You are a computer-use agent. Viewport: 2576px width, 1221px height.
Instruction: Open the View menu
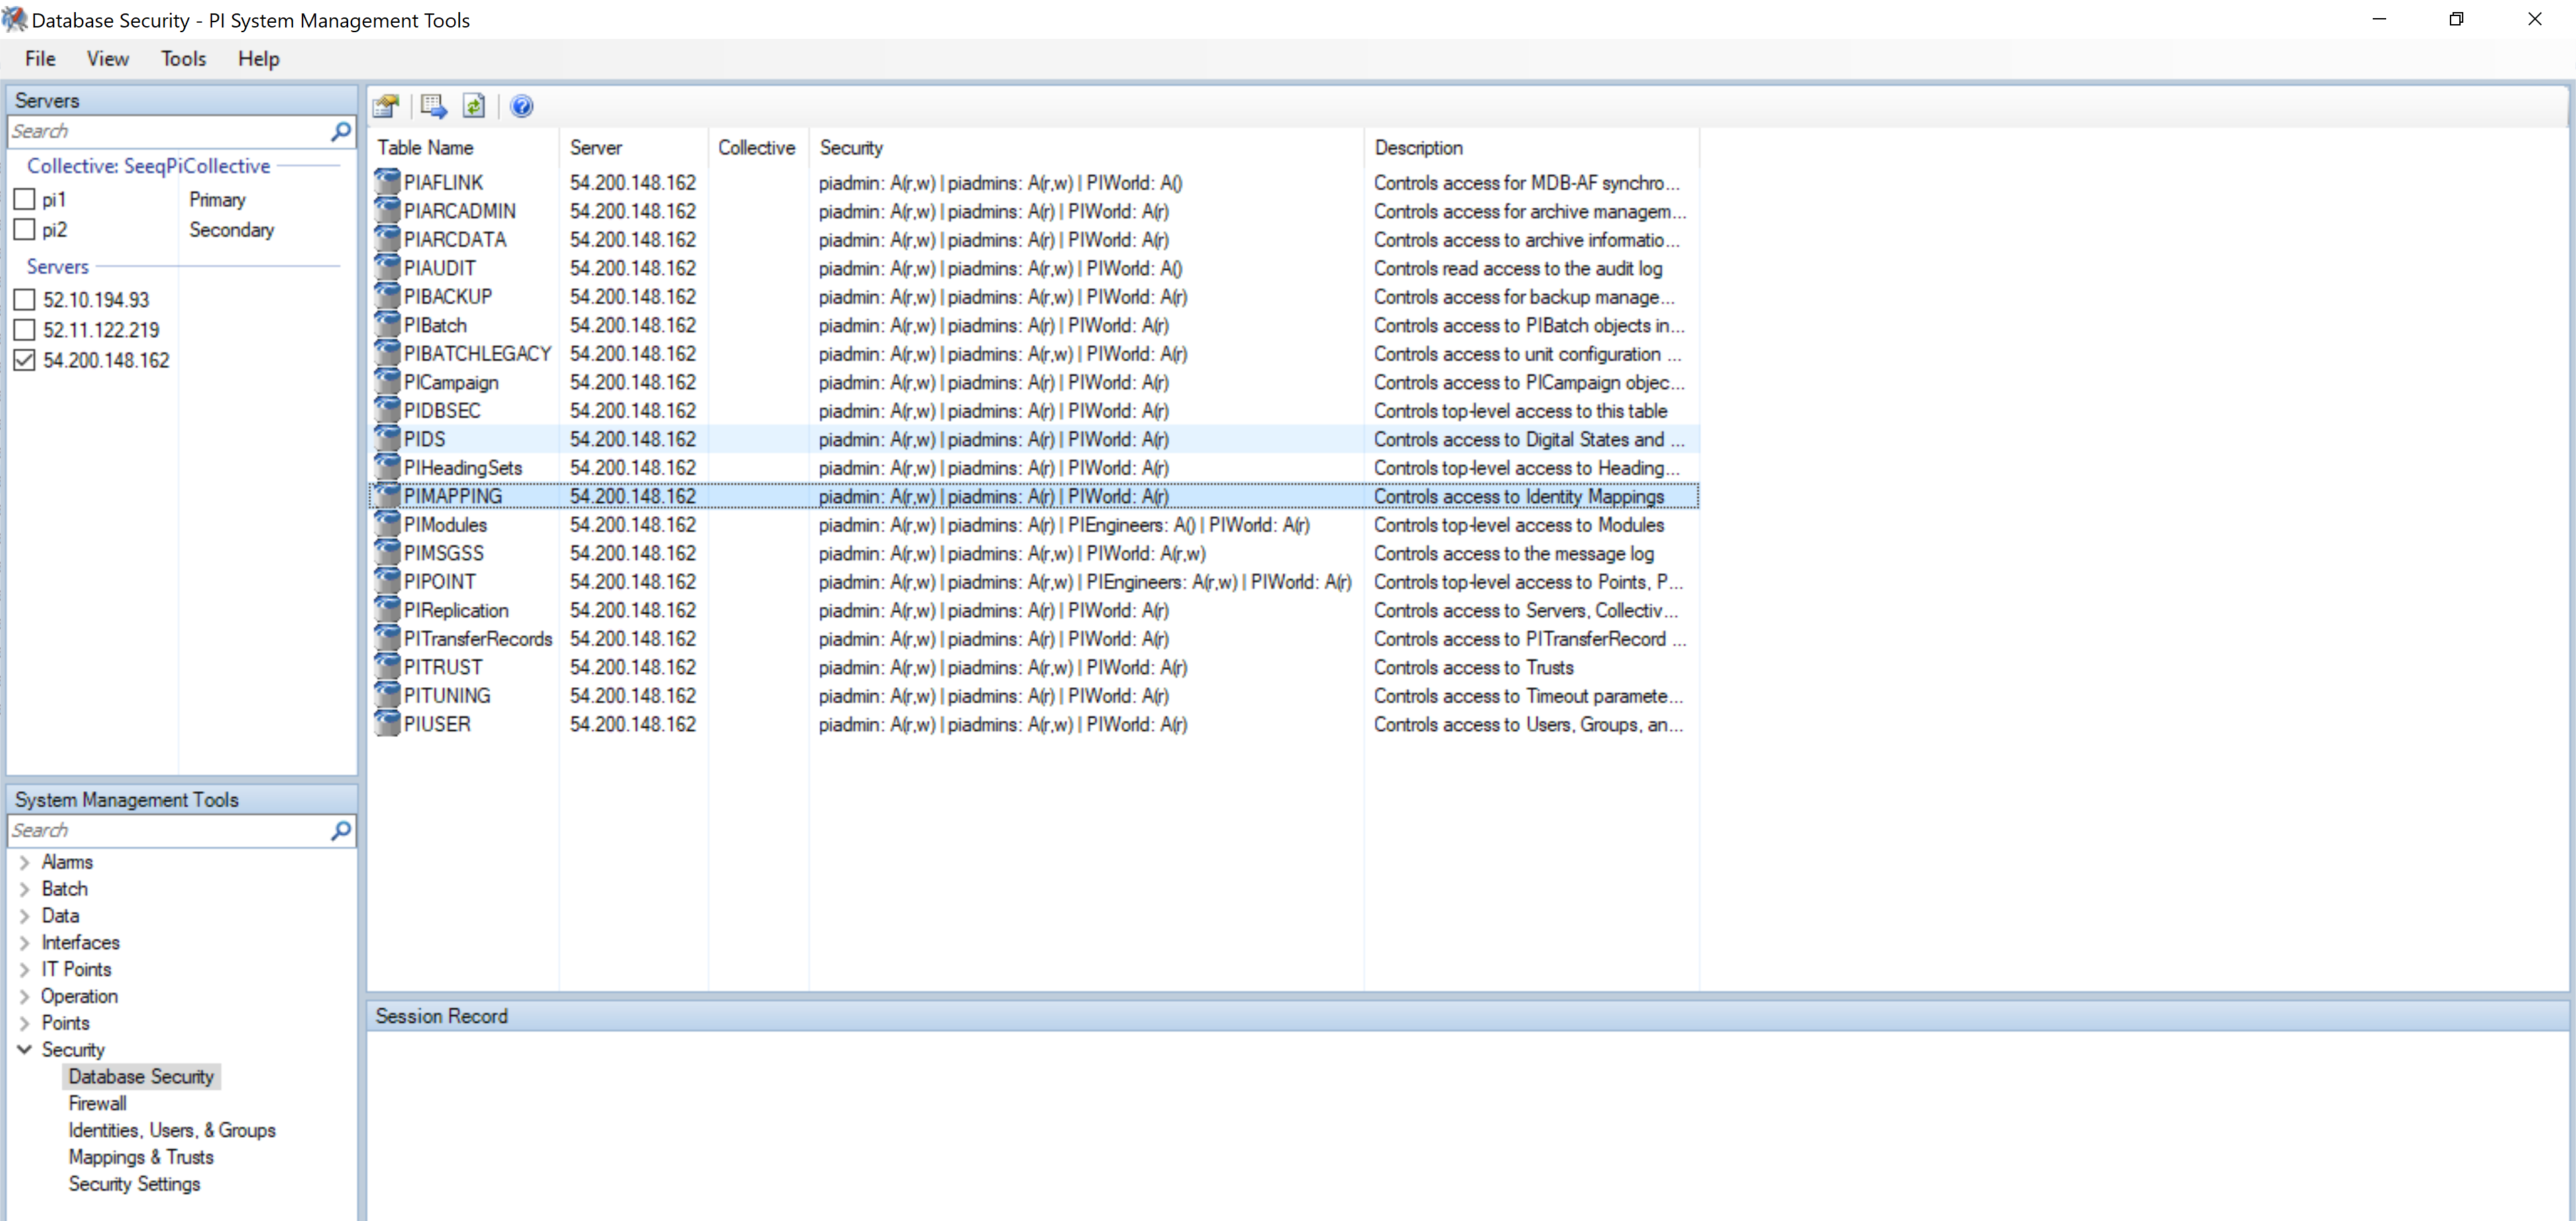(x=107, y=59)
